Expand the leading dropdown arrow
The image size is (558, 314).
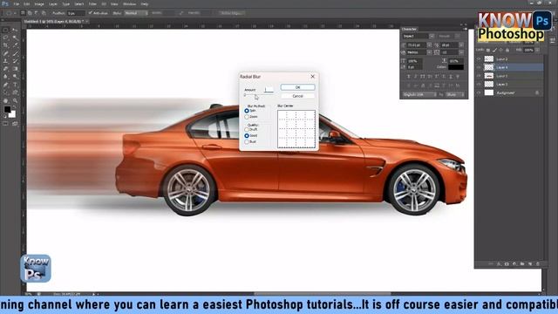click(x=461, y=45)
